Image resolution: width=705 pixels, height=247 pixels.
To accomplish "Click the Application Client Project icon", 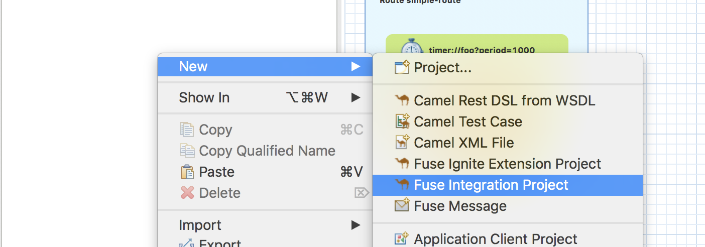I will 402,239.
